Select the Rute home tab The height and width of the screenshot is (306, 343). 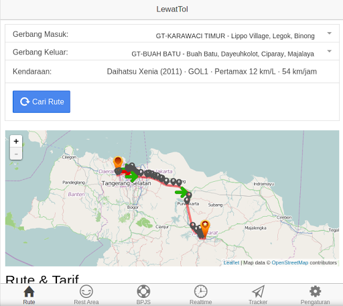click(x=29, y=295)
